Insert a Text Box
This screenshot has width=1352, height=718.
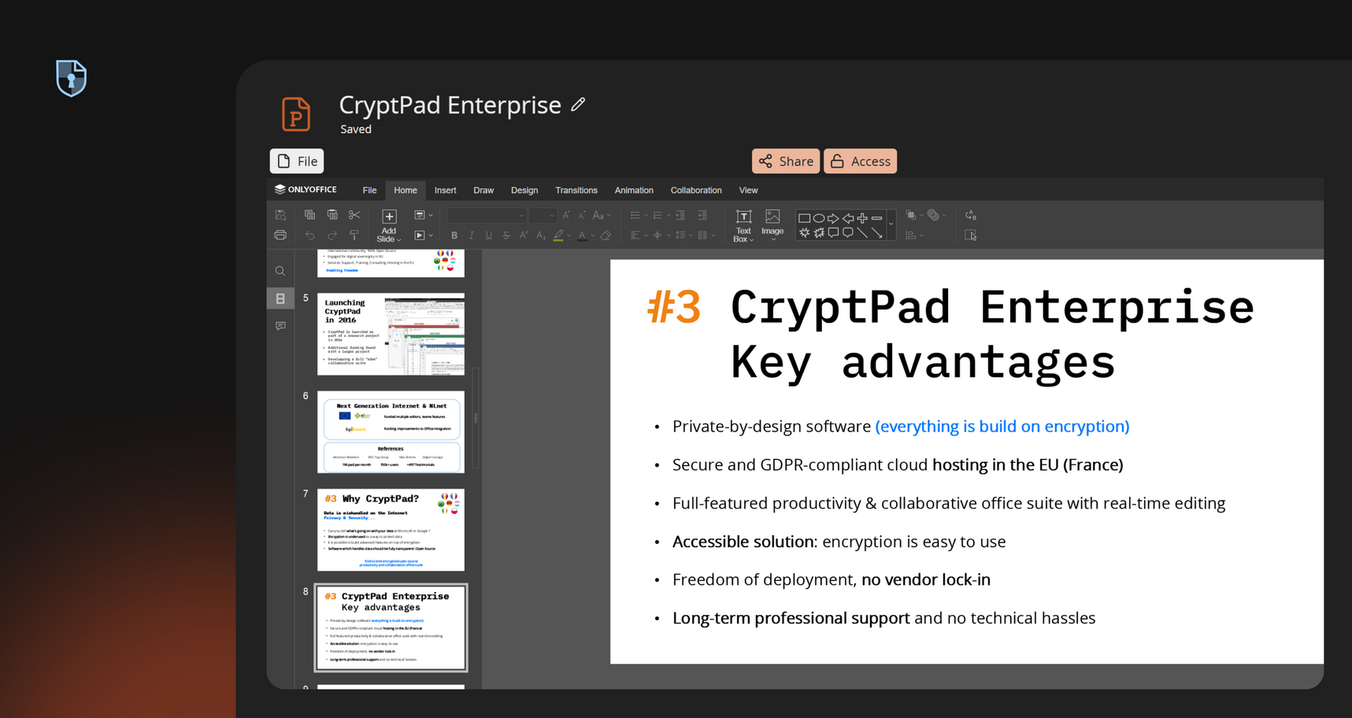743,225
